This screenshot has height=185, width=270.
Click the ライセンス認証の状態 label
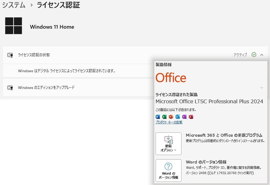click(x=34, y=55)
